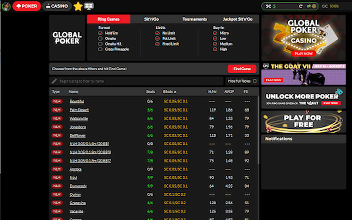Click the Global Poker logo
Image resolution: width=352 pixels, height=220 pixels.
(x=67, y=38)
